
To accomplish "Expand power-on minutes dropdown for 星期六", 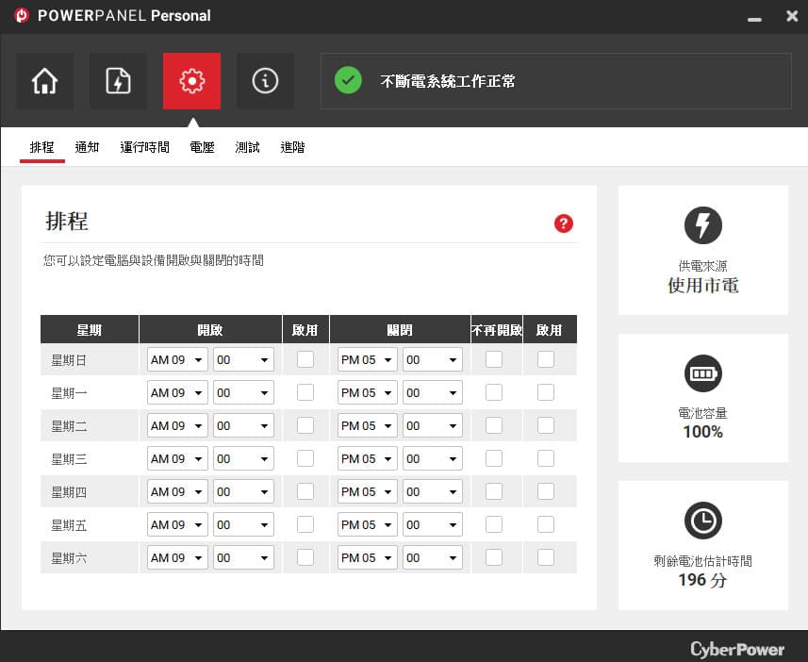I will pyautogui.click(x=243, y=558).
